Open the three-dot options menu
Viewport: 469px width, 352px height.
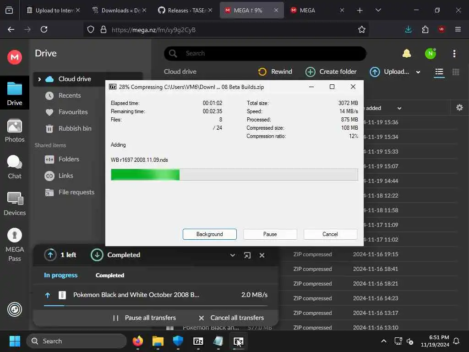pos(454,54)
